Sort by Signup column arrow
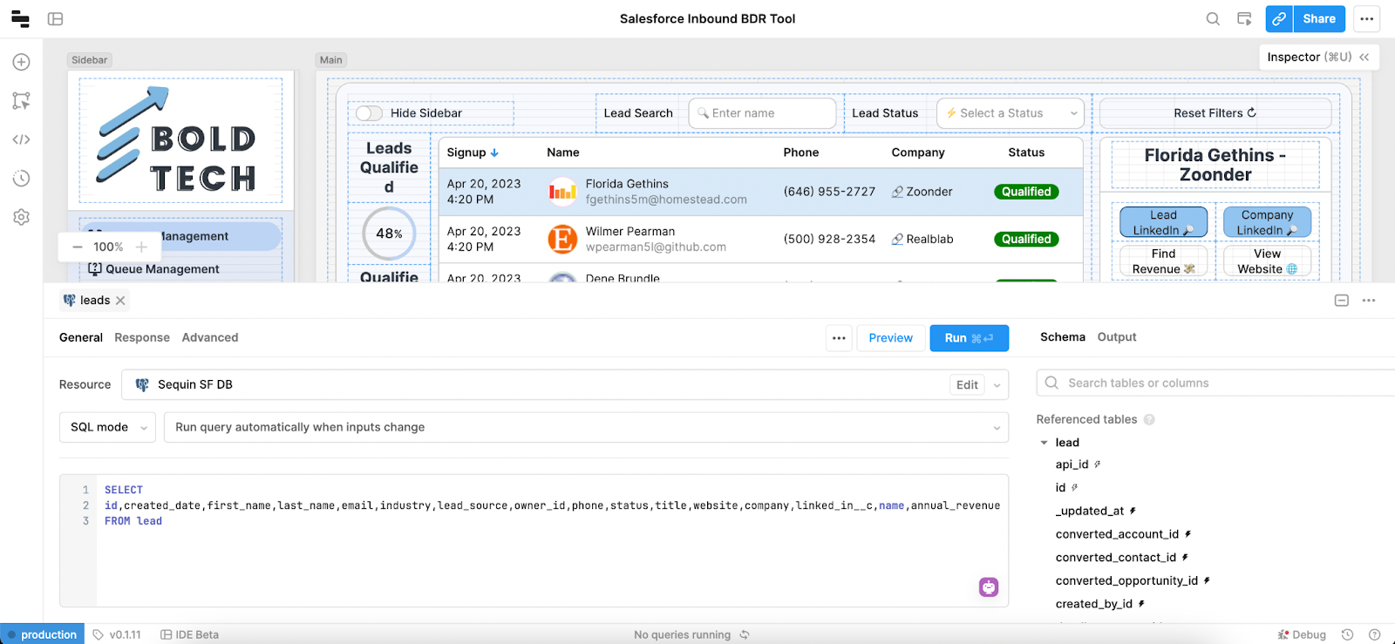The image size is (1395, 644). point(494,153)
